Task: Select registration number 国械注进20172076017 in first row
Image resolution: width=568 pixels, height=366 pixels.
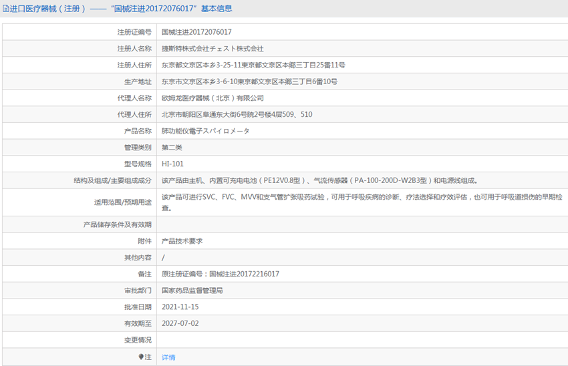Action: tap(196, 32)
